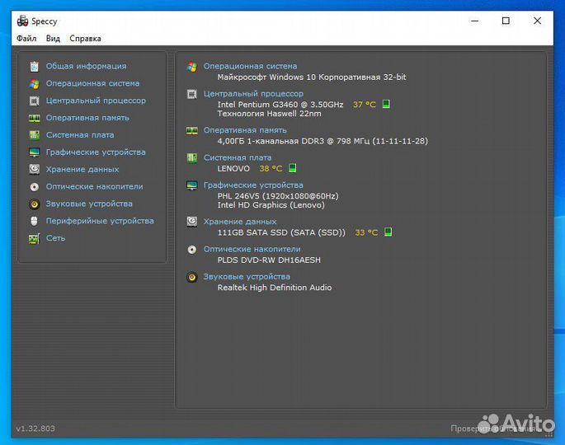Viewport: 565px width, 445px height.
Task: Click CPU temperature value 37 °C
Action: click(365, 105)
